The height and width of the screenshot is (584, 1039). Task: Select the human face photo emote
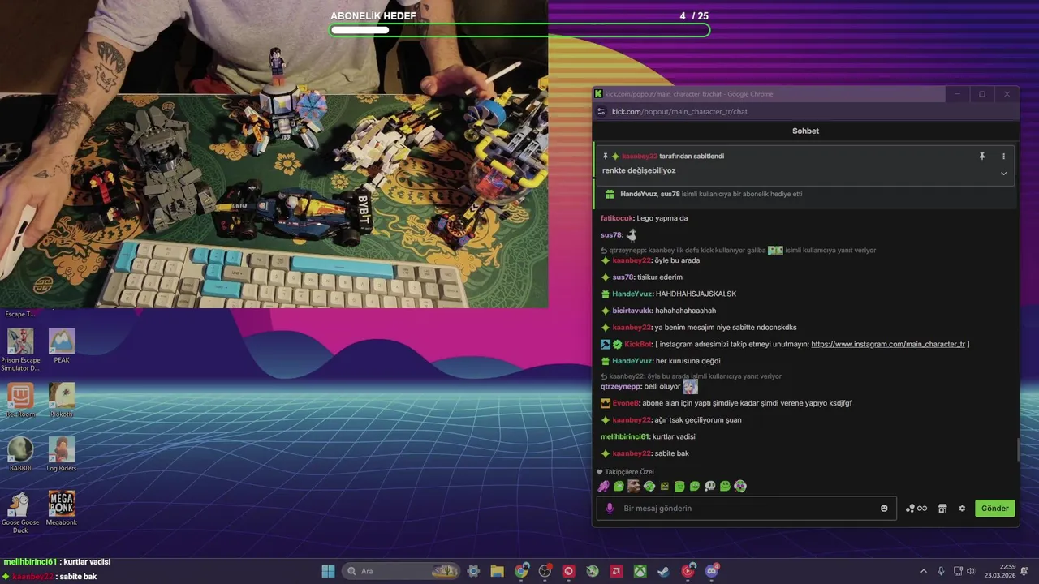(634, 487)
